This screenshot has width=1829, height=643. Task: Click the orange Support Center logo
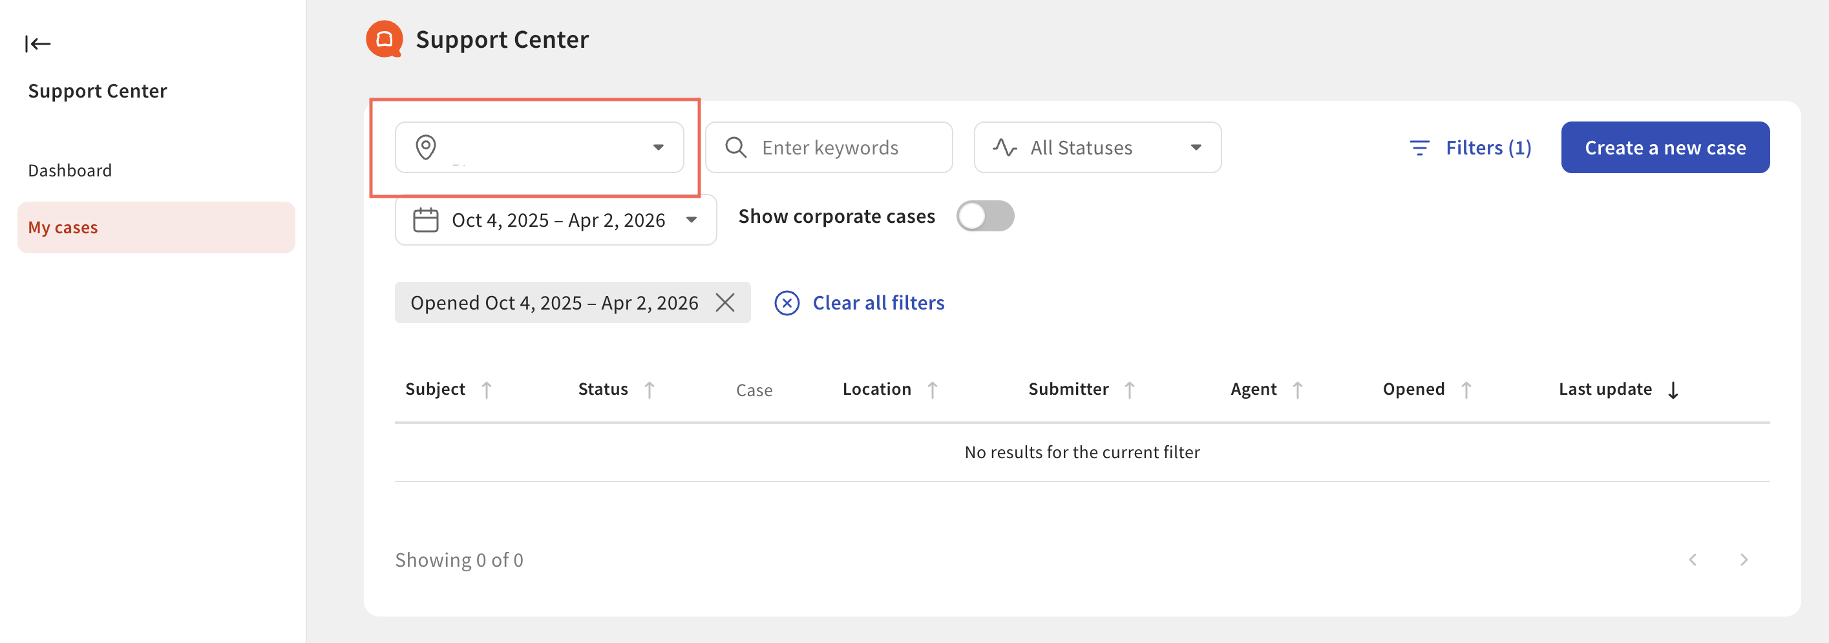384,39
